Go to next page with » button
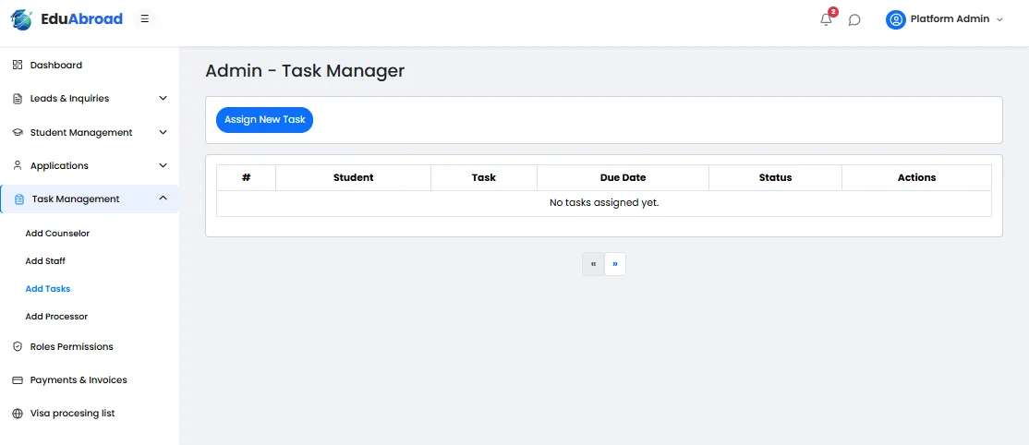The width and height of the screenshot is (1029, 445). click(x=615, y=264)
